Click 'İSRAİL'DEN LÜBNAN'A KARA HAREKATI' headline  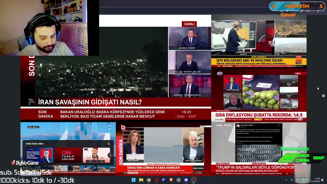[154, 167]
